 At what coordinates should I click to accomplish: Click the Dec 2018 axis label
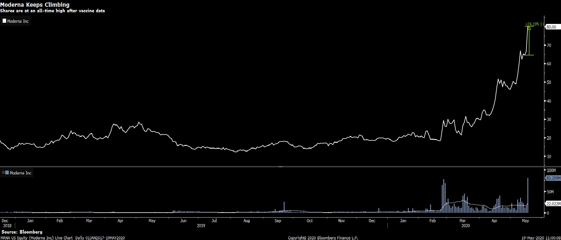coord(7,223)
